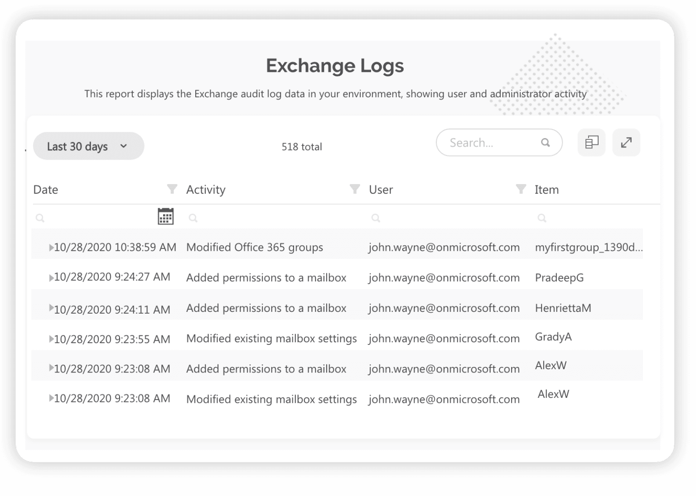The height and width of the screenshot is (496, 696).
Task: Click the search icon in the Item filter row
Action: click(x=542, y=217)
